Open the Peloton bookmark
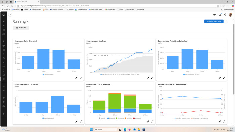The height and width of the screenshot is (132, 235). coord(70,10)
